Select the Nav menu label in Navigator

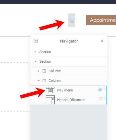tap(65, 90)
